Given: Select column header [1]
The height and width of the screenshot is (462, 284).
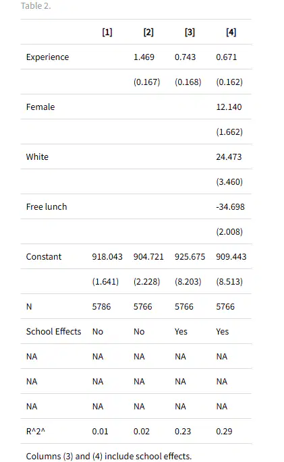Looking at the screenshot, I should (107, 32).
